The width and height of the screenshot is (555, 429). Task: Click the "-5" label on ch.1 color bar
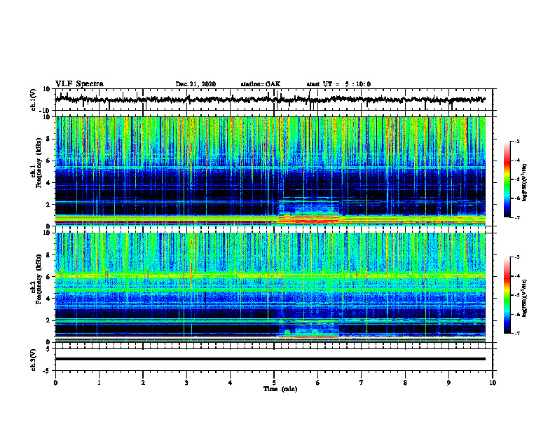pyautogui.click(x=517, y=179)
